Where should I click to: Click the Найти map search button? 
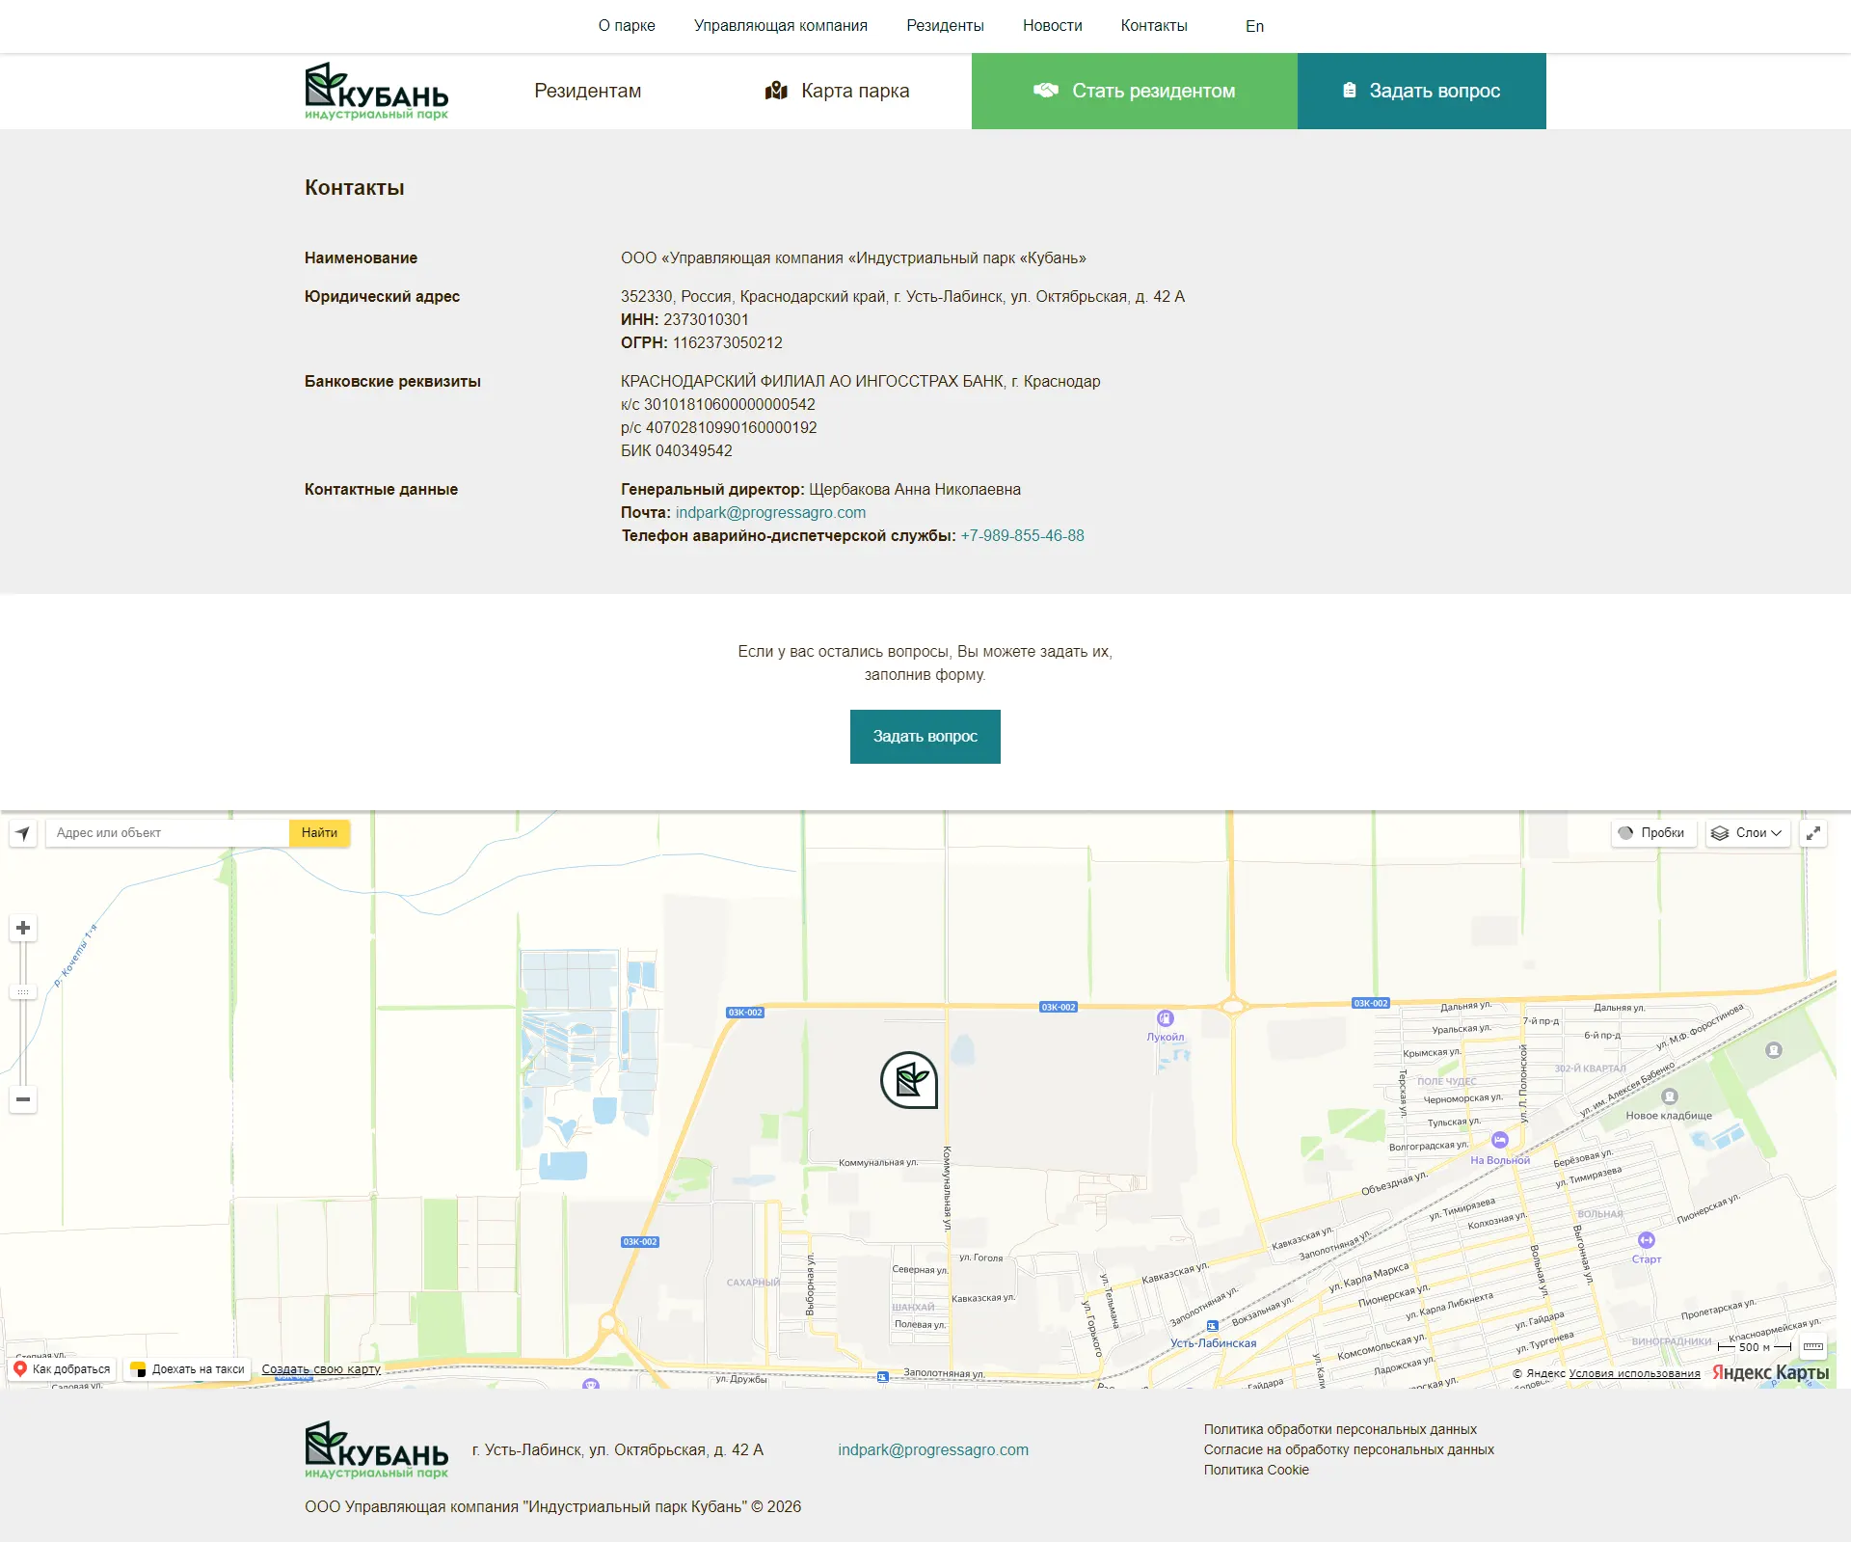point(319,833)
